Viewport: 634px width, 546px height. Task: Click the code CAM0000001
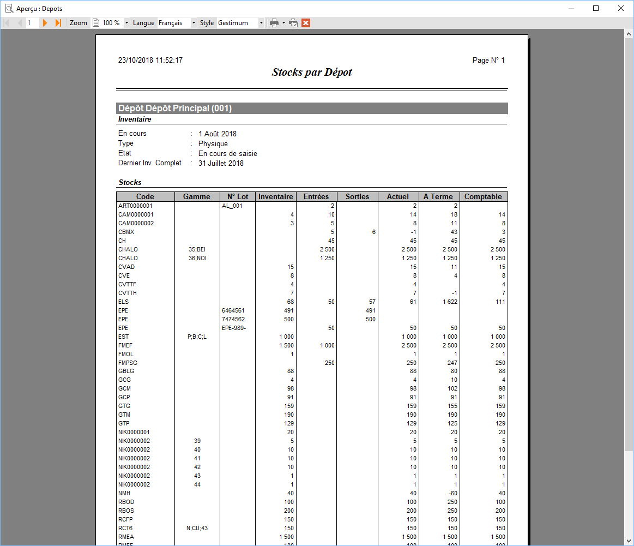click(x=136, y=215)
